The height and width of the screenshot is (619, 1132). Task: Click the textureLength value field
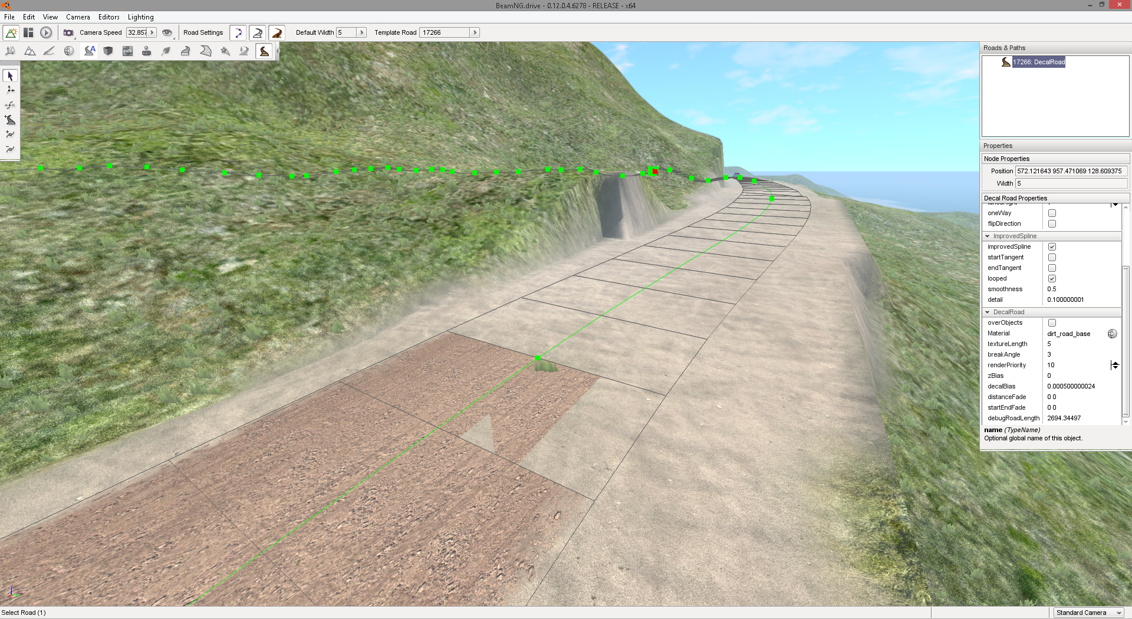[1082, 344]
